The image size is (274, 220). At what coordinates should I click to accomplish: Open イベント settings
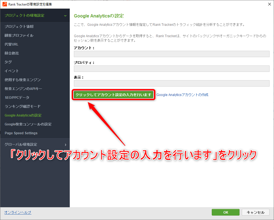pos(12,71)
